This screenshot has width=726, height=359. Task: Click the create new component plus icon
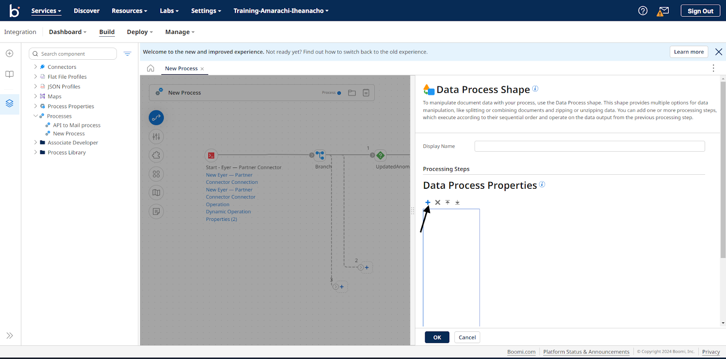pos(10,53)
